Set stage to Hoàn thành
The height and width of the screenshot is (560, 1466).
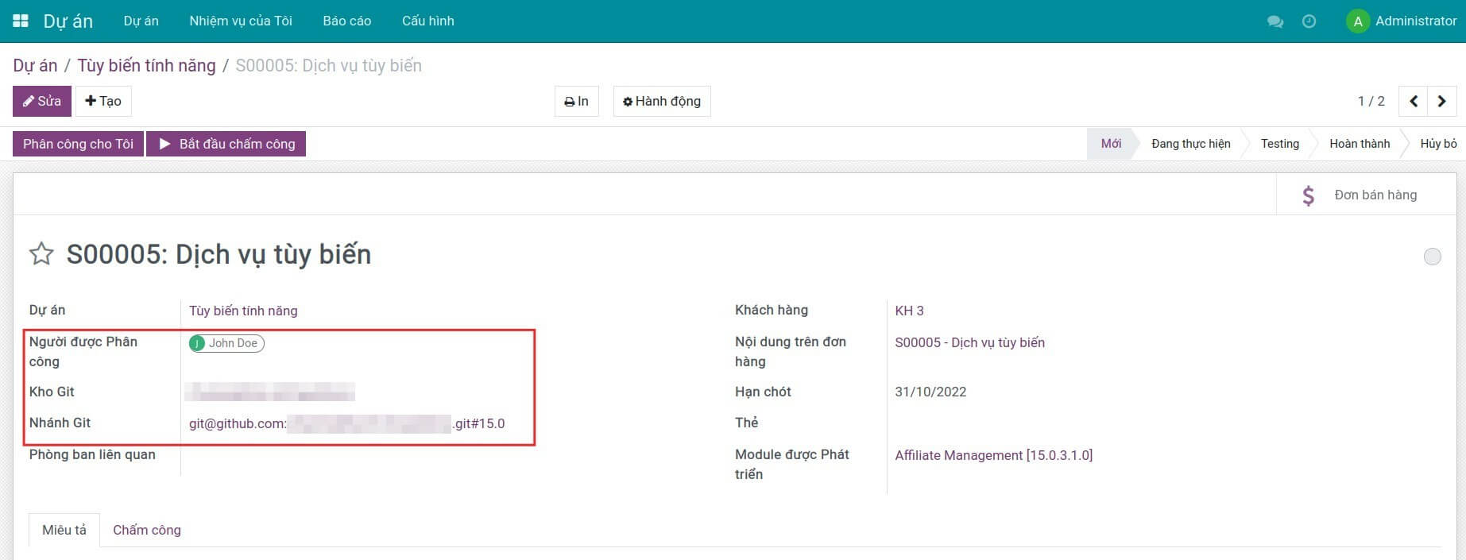[1359, 144]
